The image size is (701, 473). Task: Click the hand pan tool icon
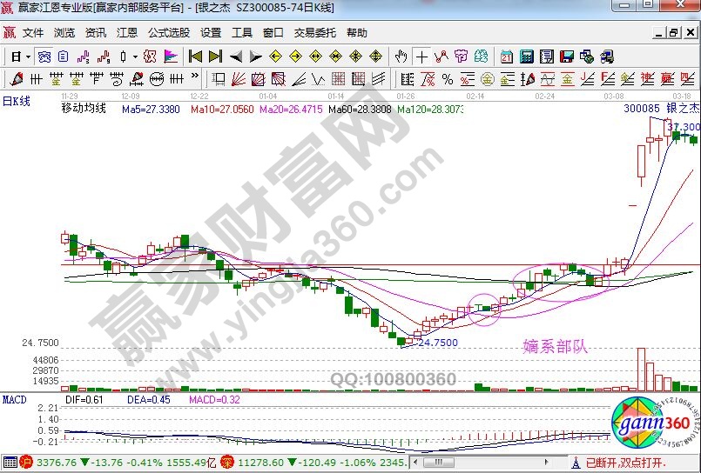401,57
